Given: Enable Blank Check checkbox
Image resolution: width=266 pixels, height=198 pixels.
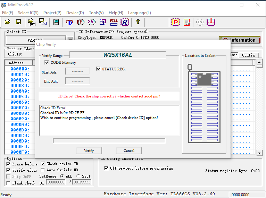Looking at the screenshot, I should pos(8,183).
